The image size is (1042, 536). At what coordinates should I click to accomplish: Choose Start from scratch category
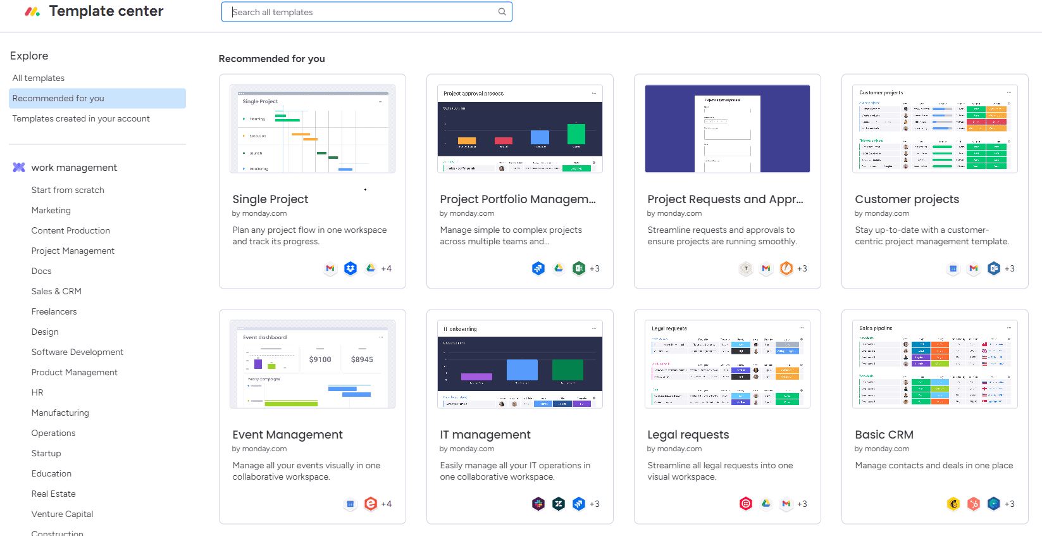tap(68, 190)
